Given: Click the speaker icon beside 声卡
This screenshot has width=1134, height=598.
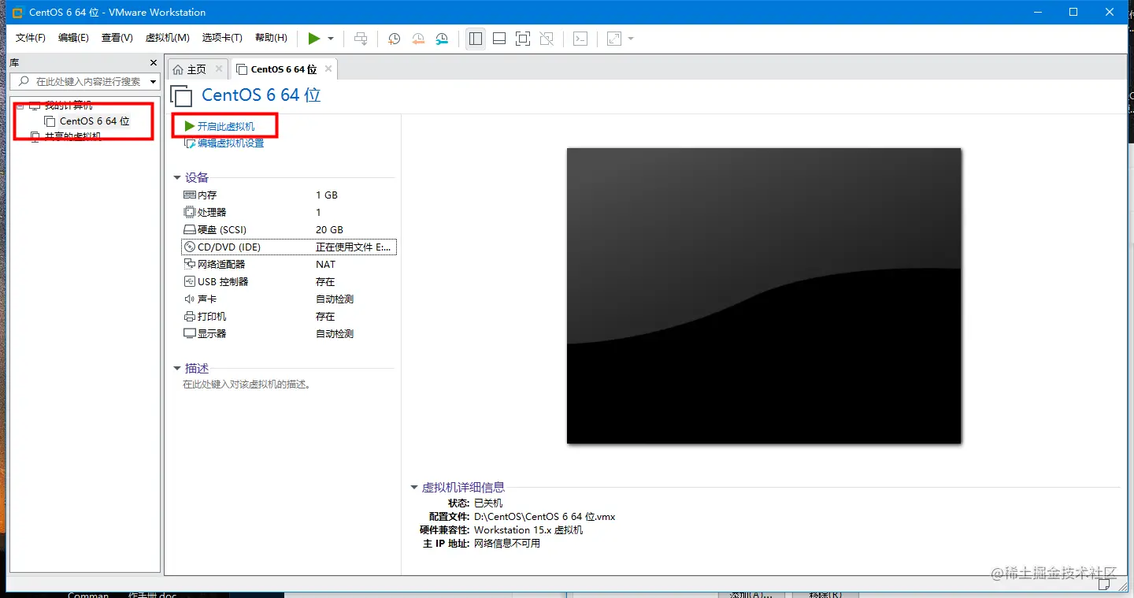Looking at the screenshot, I should 189,299.
